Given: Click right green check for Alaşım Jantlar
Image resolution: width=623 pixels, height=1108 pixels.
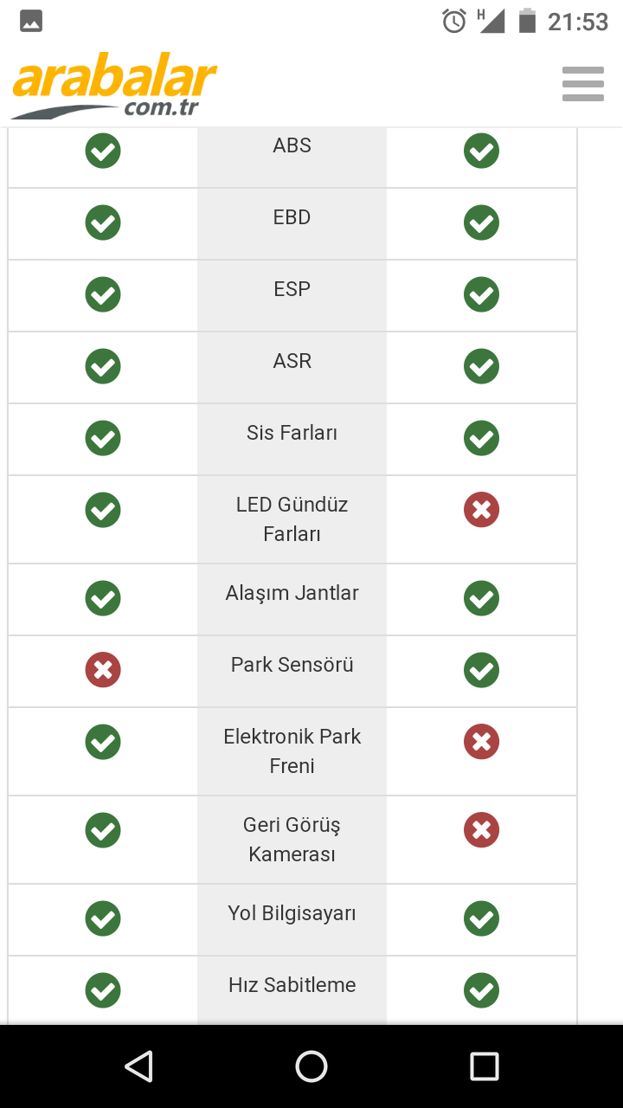Looking at the screenshot, I should coord(481,598).
